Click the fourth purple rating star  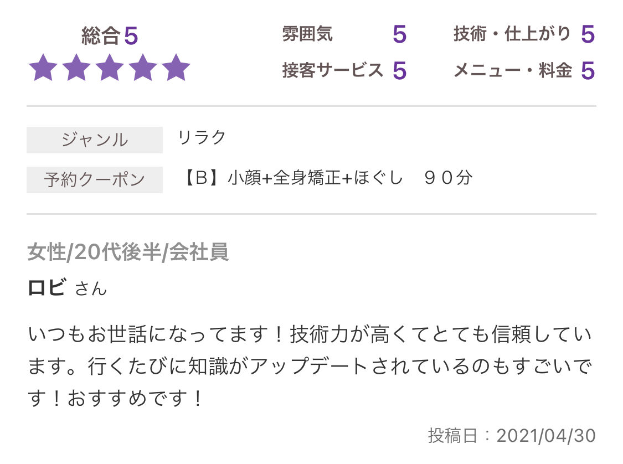coord(143,68)
